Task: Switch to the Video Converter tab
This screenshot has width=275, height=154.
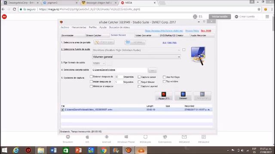Action: (x=147, y=36)
